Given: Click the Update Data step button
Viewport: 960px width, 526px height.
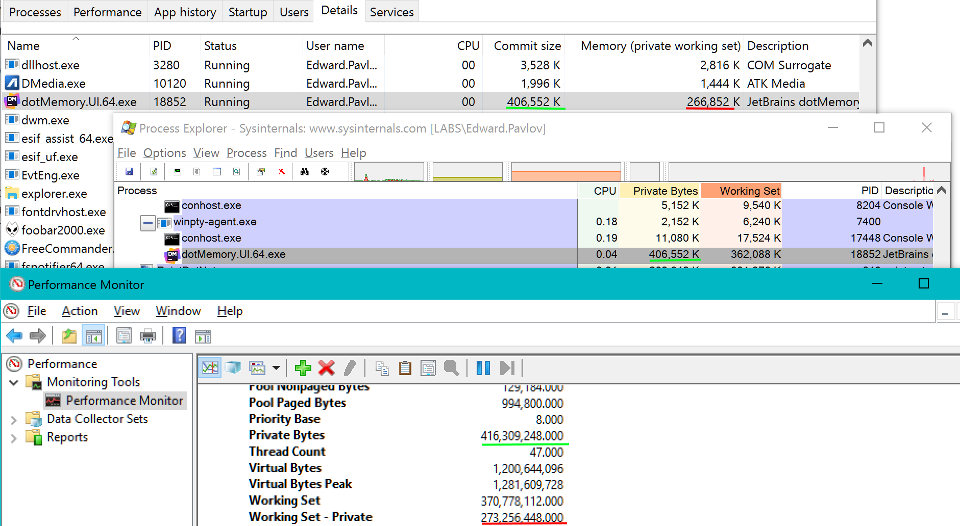Looking at the screenshot, I should (x=507, y=367).
